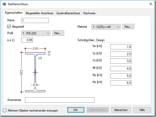
Task: Click the α,s value field
Action: tap(27, 40)
